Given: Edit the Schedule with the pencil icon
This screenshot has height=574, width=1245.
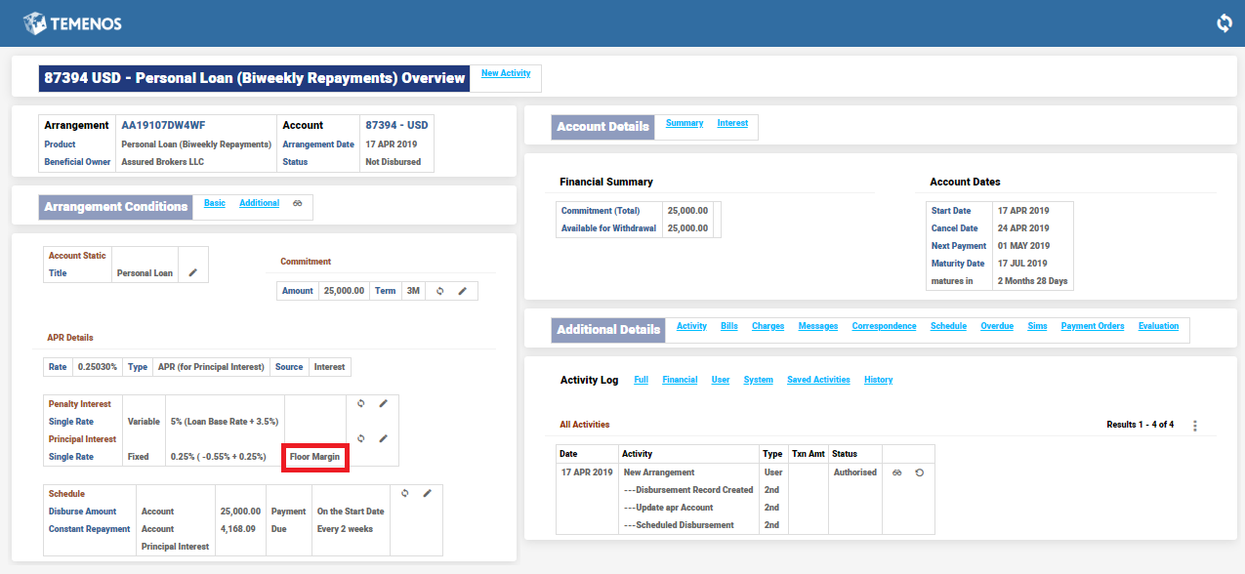Looking at the screenshot, I should [427, 494].
